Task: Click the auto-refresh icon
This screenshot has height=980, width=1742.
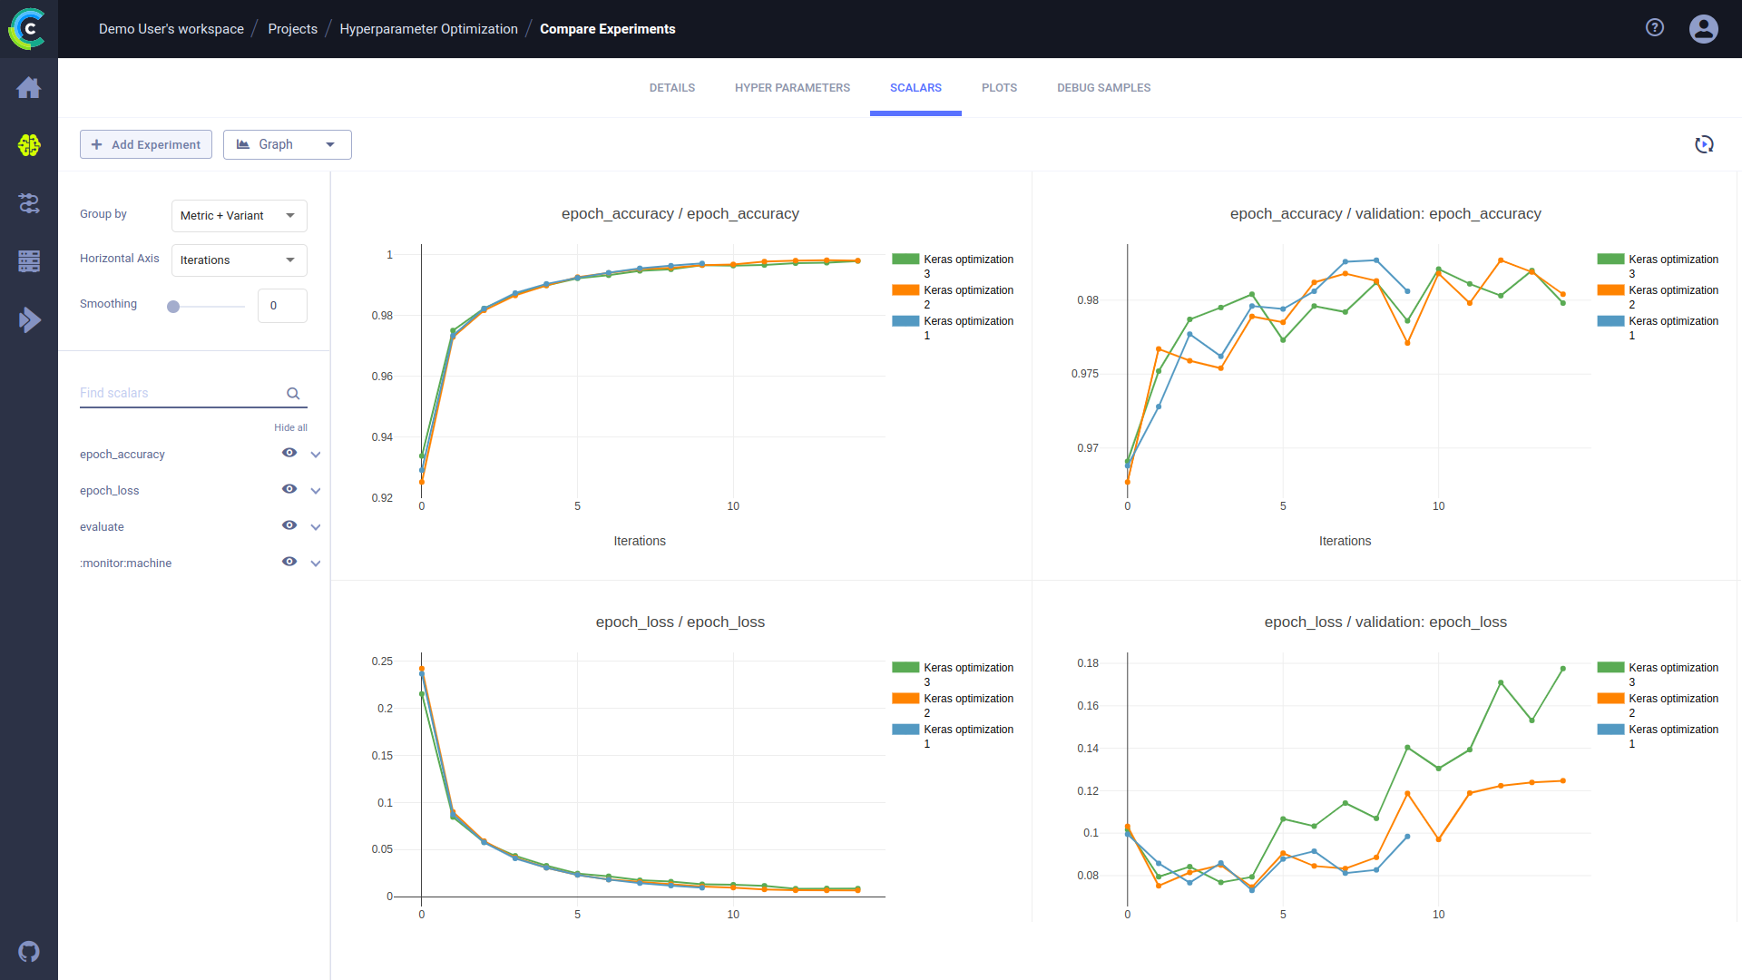Action: (x=1704, y=144)
